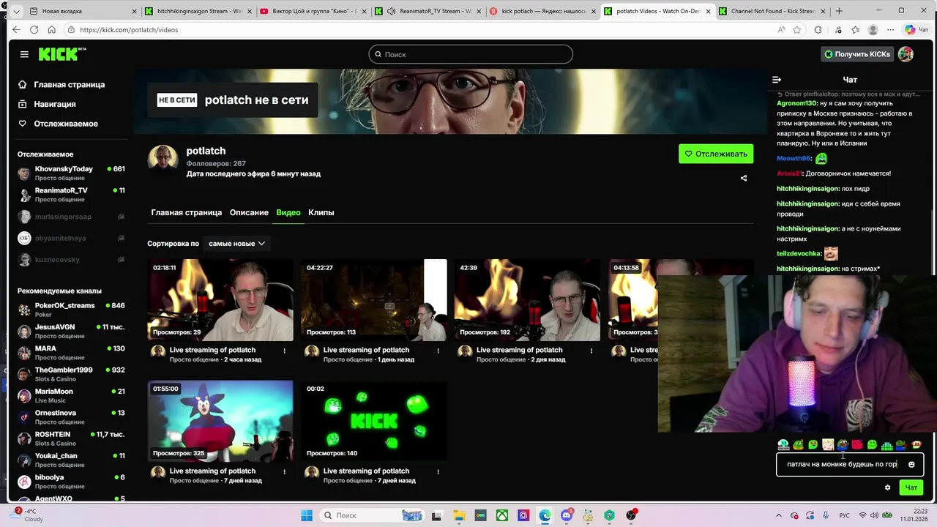The height and width of the screenshot is (527, 937).
Task: Open ROSHTEIN recommended channel
Action: pos(71,438)
